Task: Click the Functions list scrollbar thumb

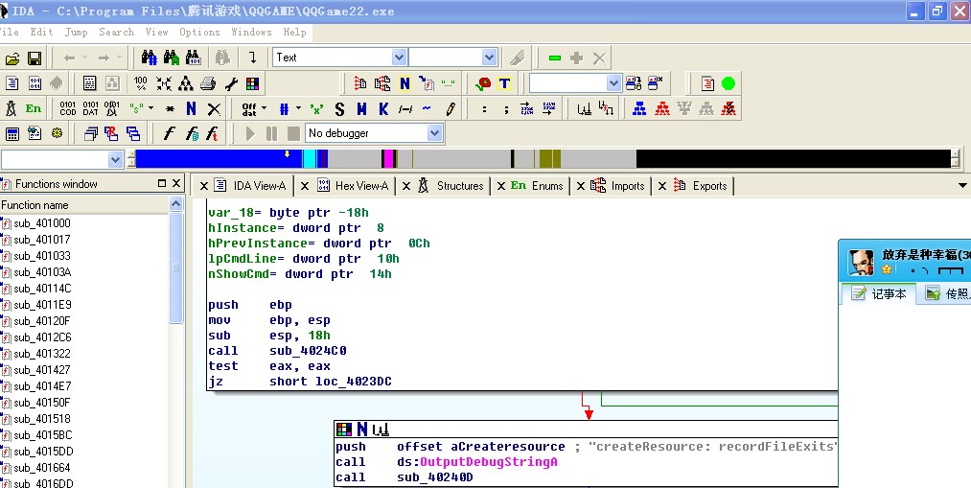Action: coord(175,267)
